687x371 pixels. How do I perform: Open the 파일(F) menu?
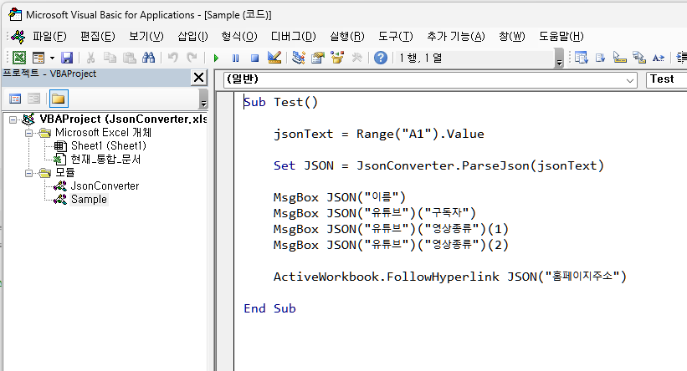(49, 36)
